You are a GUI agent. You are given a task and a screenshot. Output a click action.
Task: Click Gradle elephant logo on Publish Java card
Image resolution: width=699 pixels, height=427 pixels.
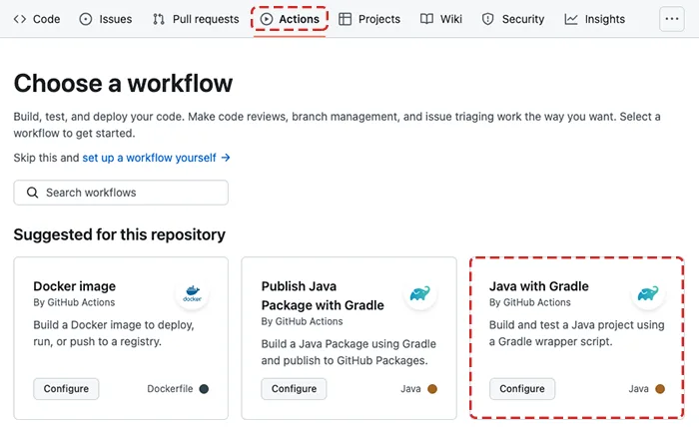(x=420, y=293)
